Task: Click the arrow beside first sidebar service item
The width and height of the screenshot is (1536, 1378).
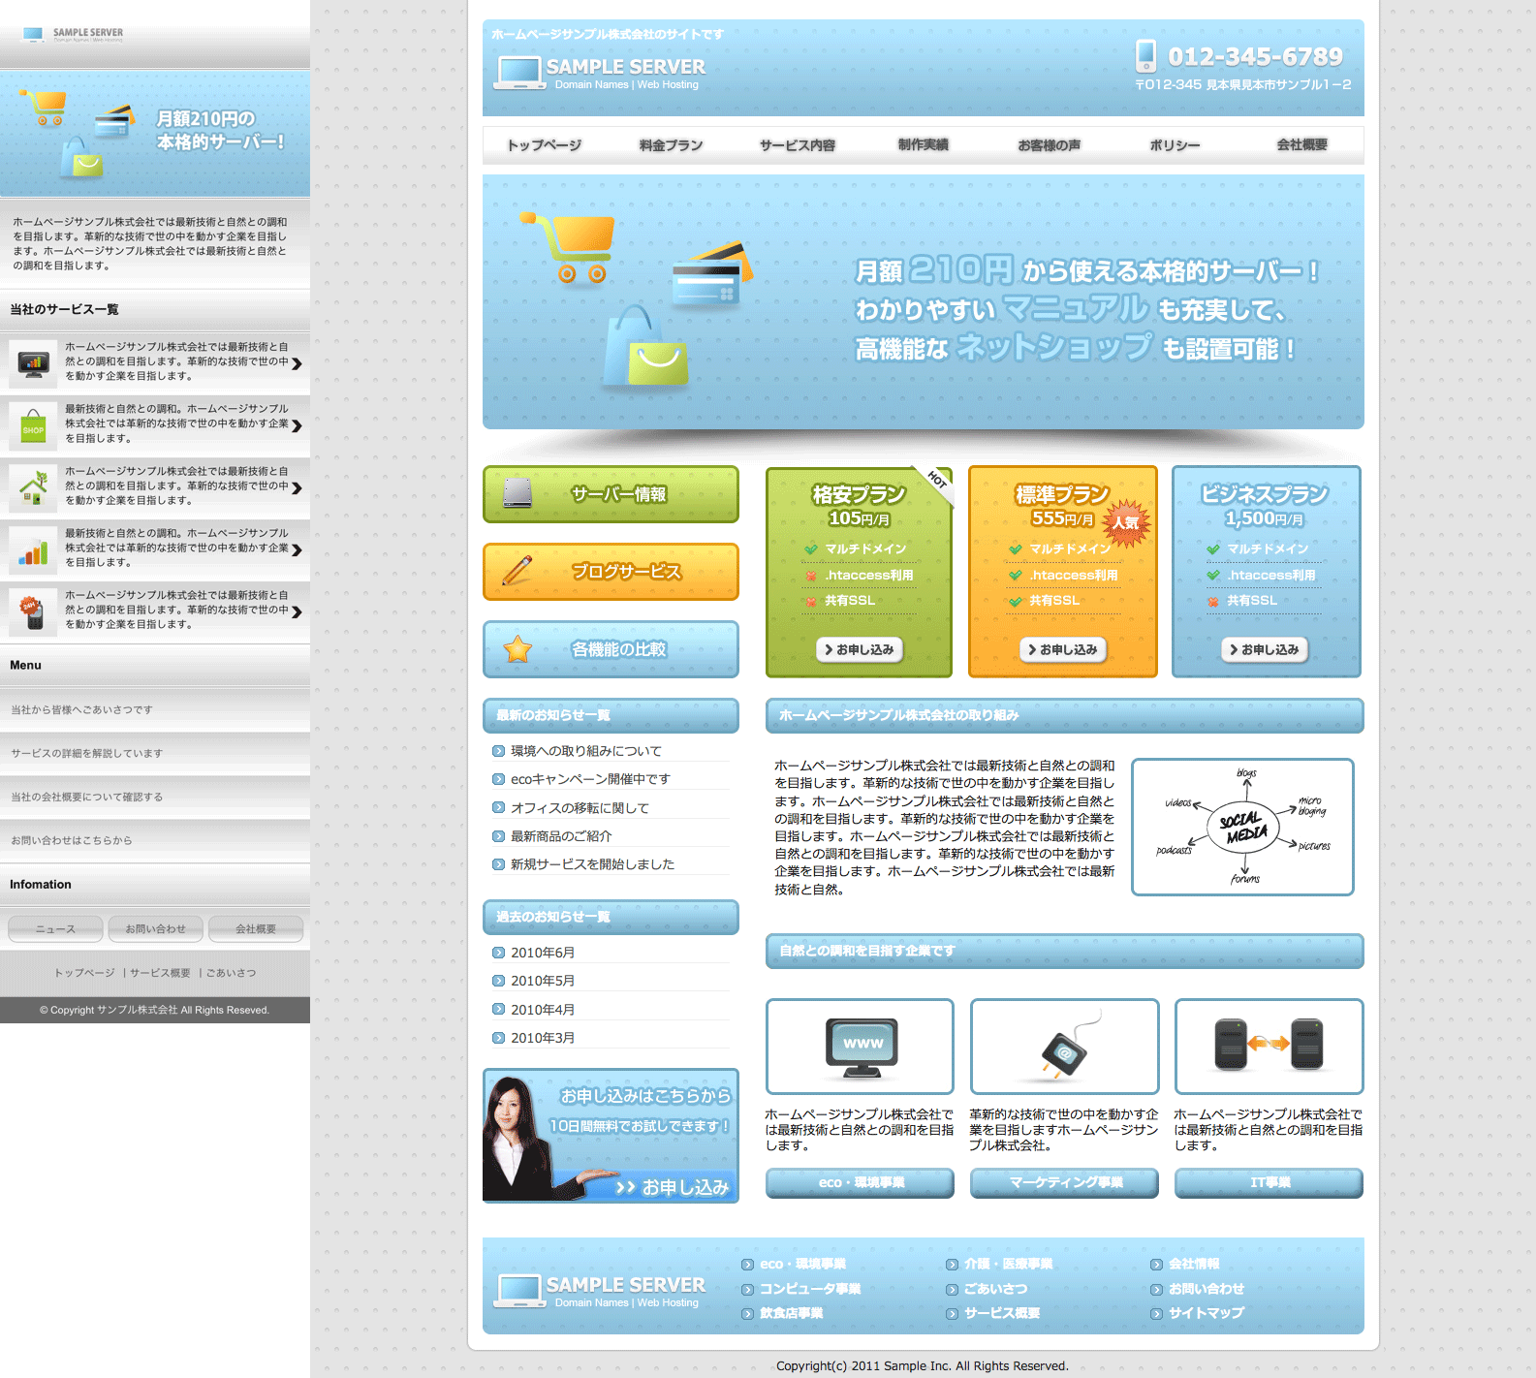Action: [x=297, y=364]
